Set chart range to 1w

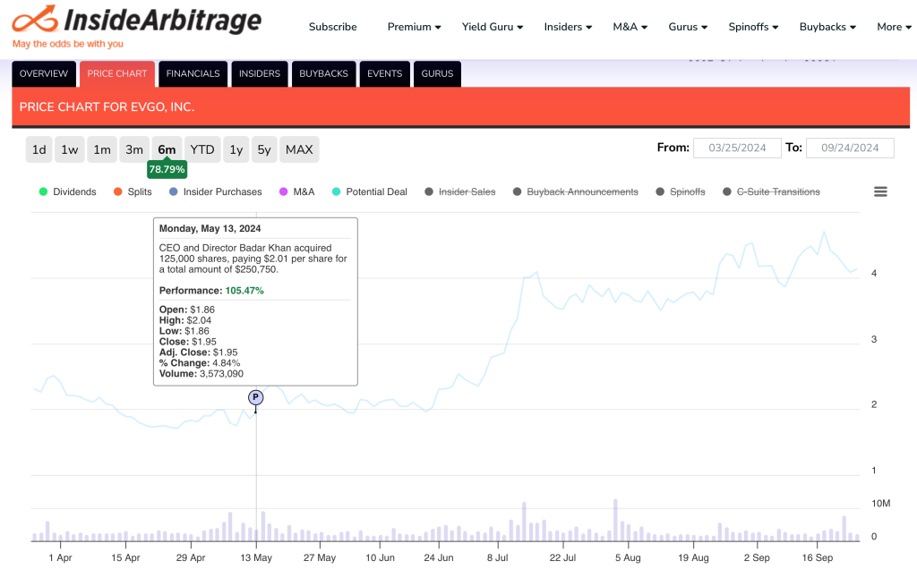(x=70, y=149)
